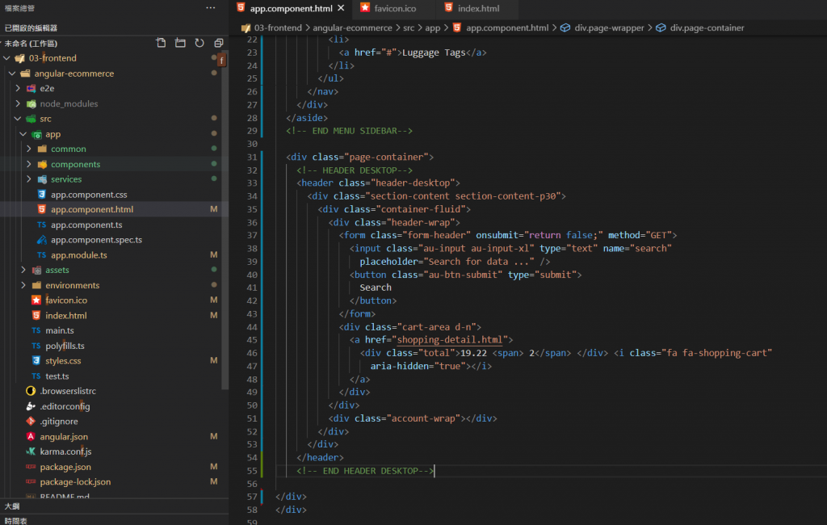Image resolution: width=827 pixels, height=525 pixels.
Task: Collapse all folders with the collapse icon
Action: pos(219,43)
